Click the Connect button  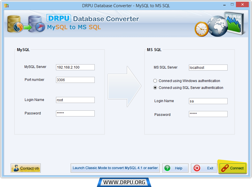[233, 168]
